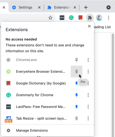
Task: Click the Google Dictionary book icon in the list
Action: pos(8,83)
